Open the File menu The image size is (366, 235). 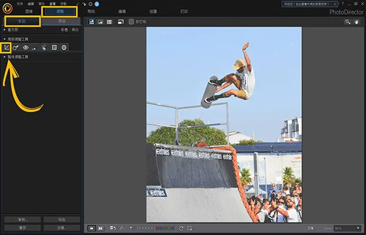(20, 4)
